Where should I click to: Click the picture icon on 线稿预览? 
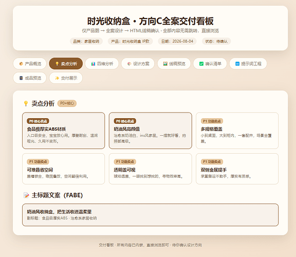tap(165, 64)
